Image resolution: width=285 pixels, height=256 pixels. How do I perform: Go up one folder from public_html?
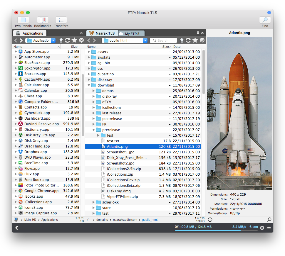click(x=182, y=40)
